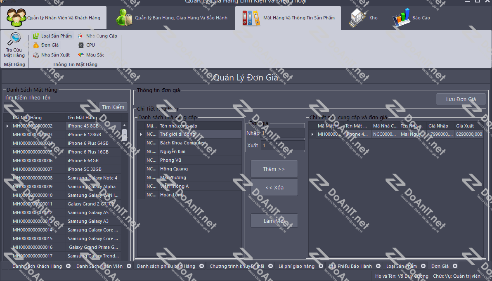Open Màu Sắc color icon
This screenshot has width=492, height=281.
pos(81,55)
